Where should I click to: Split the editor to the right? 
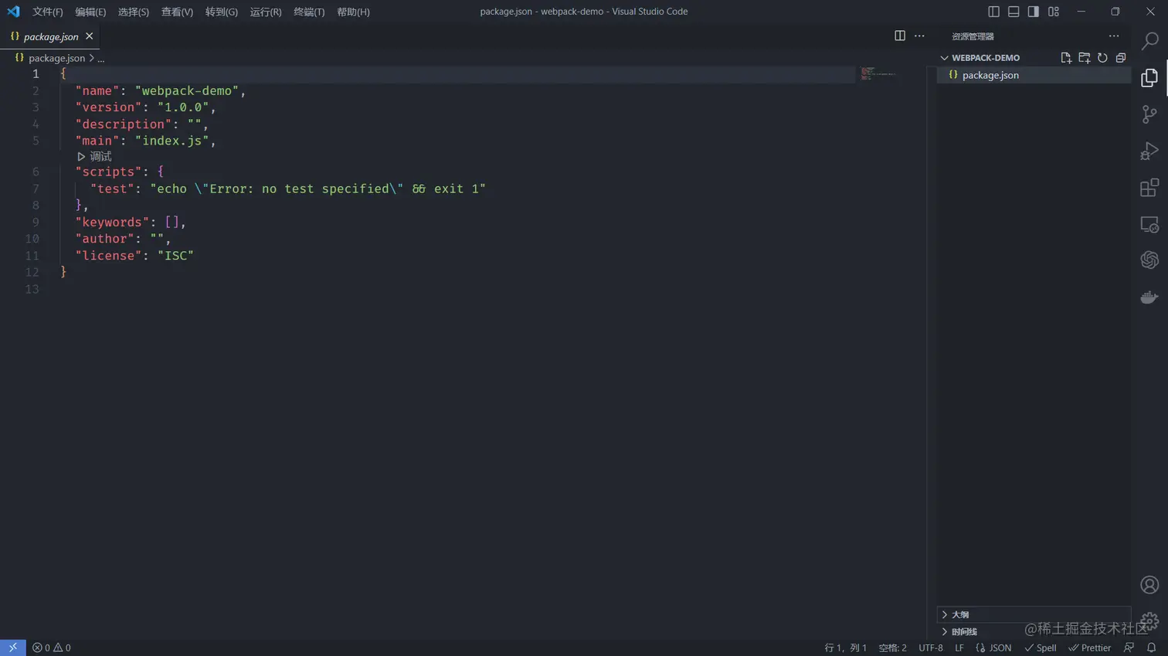(900, 36)
